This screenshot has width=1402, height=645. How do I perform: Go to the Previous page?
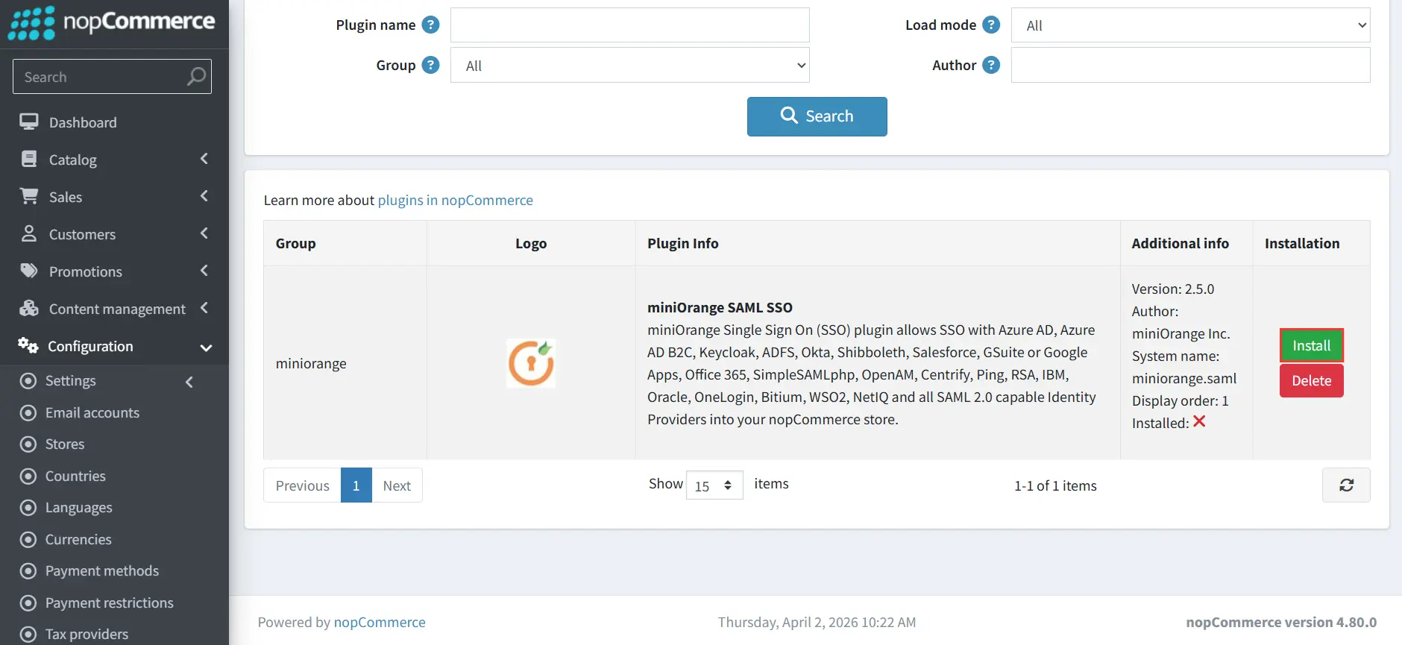(x=302, y=485)
